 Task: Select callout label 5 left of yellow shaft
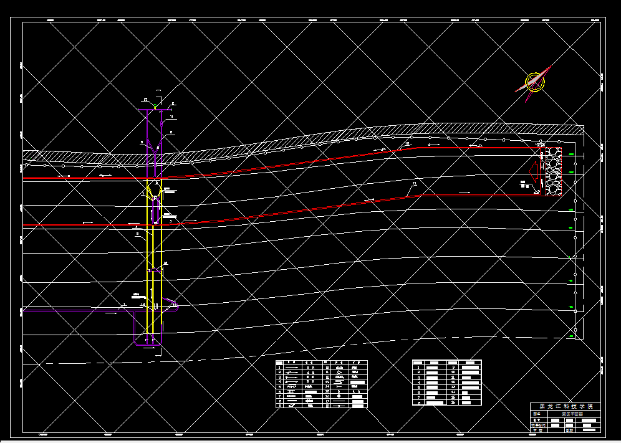(137, 234)
